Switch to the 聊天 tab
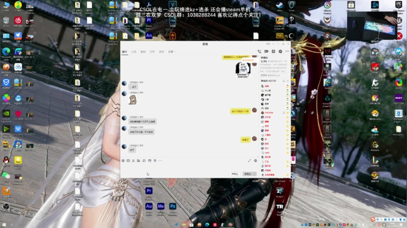Viewport: 407px width, 228px height. tap(124, 52)
